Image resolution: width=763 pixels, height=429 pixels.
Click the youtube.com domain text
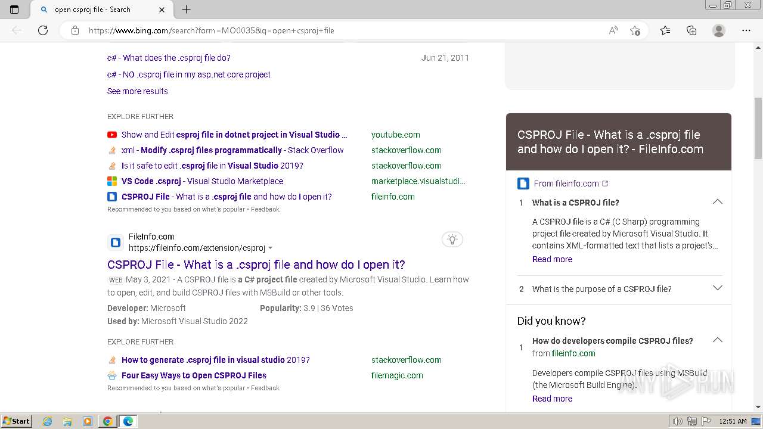click(396, 135)
